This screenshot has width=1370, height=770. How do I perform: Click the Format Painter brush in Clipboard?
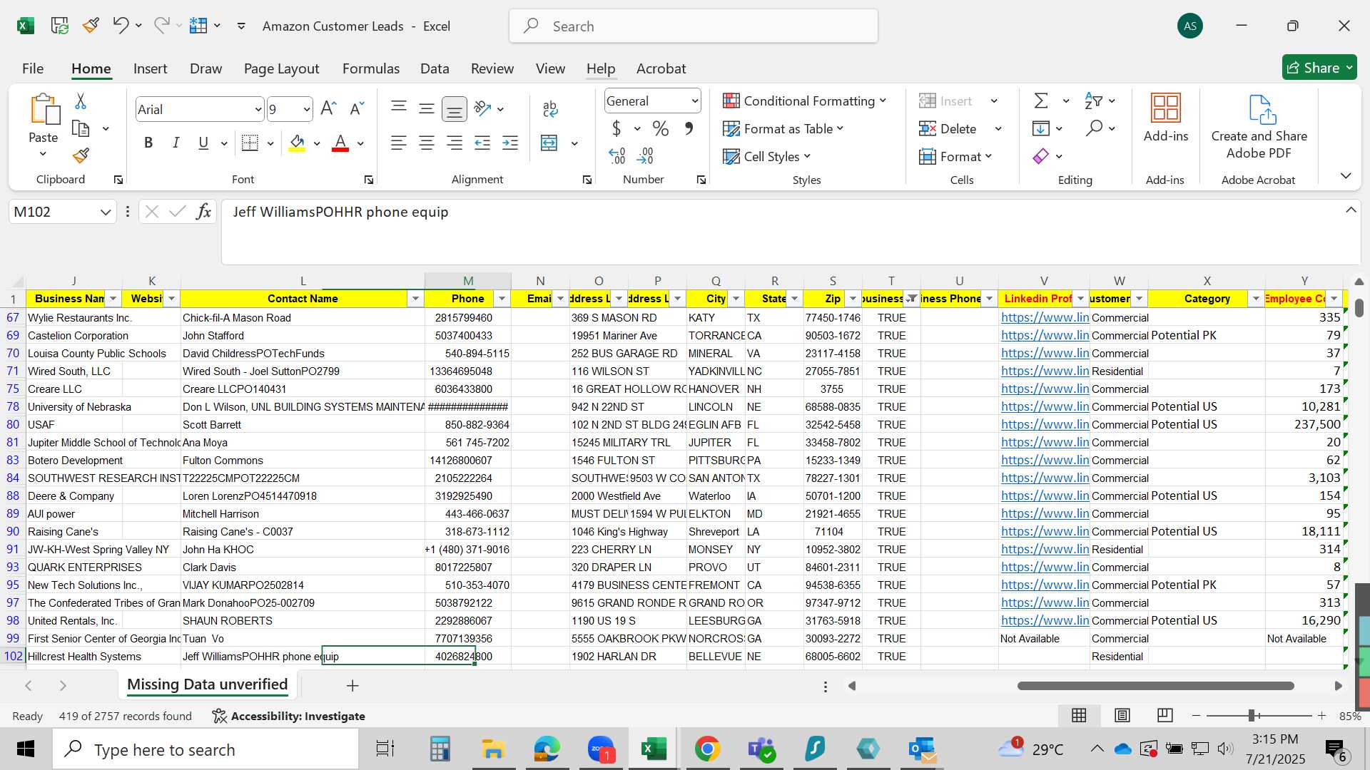(81, 155)
